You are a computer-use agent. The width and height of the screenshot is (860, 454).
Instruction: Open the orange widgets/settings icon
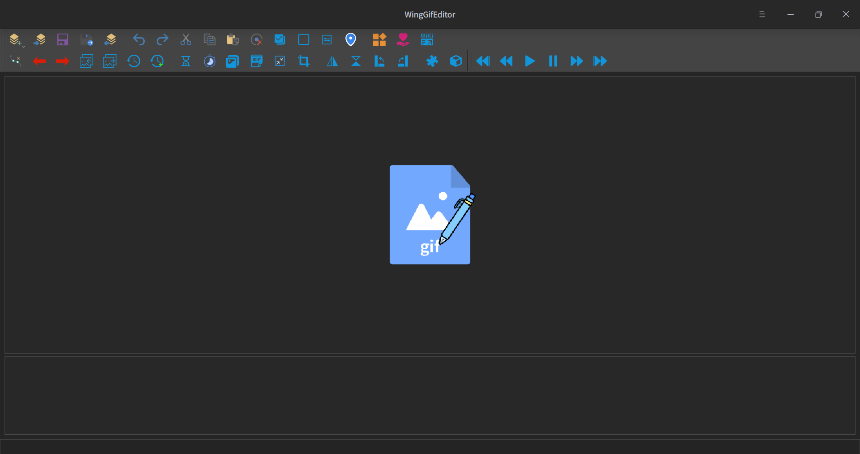coord(379,40)
